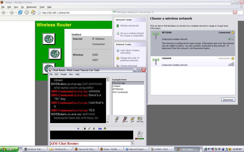Screen dimensions: 244x152
Task: Select Undailon in people list
Action: pos(128,86)
